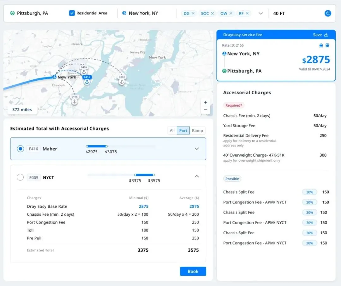Click the Possible tag
Viewport: 341px width, 286px height.
[x=232, y=179]
